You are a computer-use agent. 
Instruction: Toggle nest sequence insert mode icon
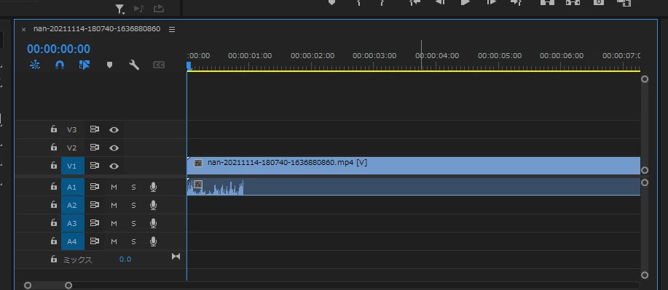(35, 65)
